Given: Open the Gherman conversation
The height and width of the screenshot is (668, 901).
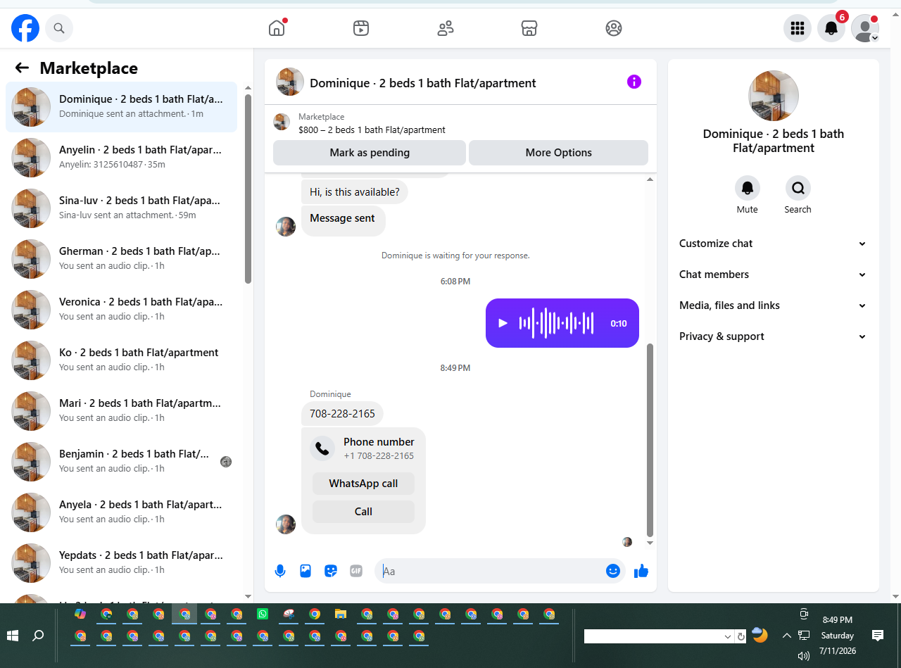Looking at the screenshot, I should [x=121, y=259].
